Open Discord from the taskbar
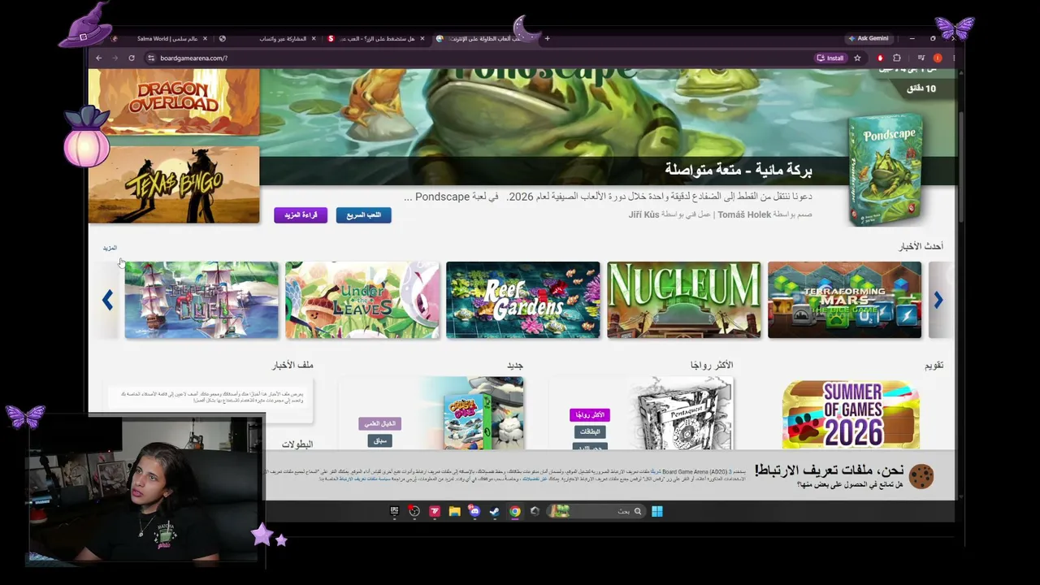 (x=474, y=511)
